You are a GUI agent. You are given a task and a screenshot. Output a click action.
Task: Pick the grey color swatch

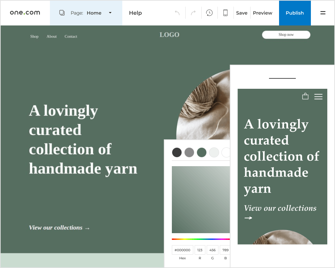pos(189,152)
